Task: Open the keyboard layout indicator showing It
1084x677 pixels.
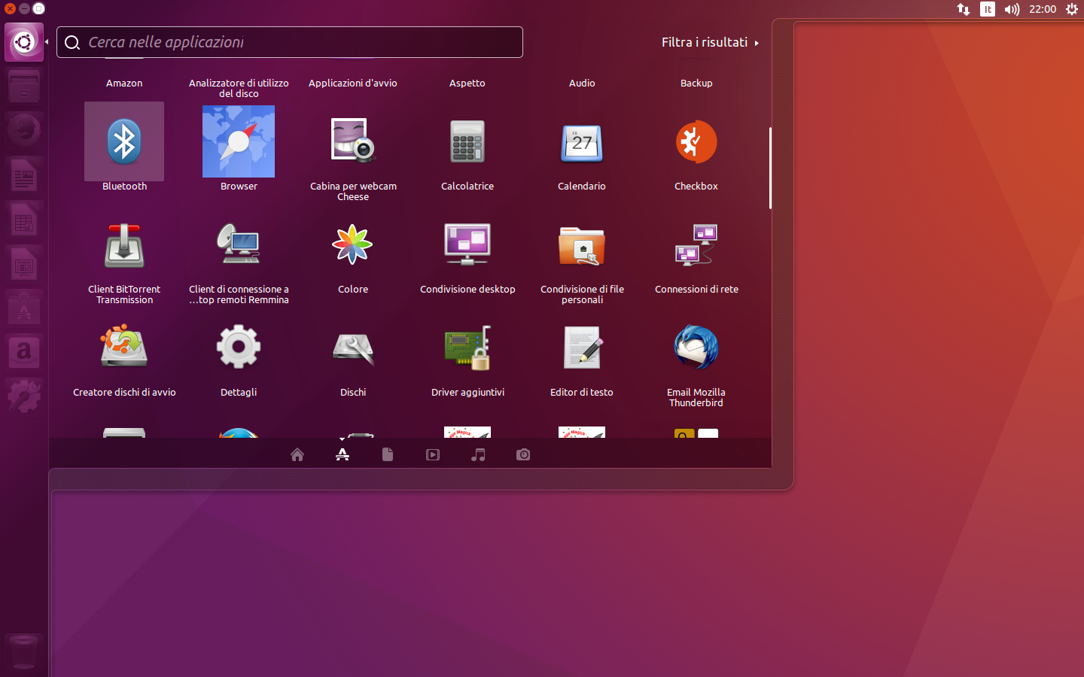Action: coord(987,9)
